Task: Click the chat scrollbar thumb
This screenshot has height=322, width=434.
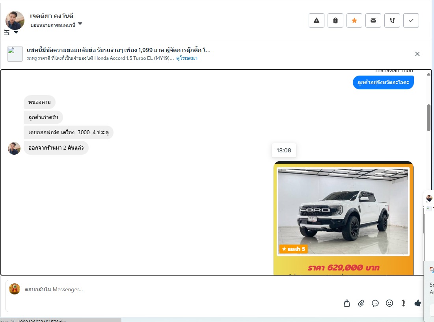Action: tap(428, 118)
